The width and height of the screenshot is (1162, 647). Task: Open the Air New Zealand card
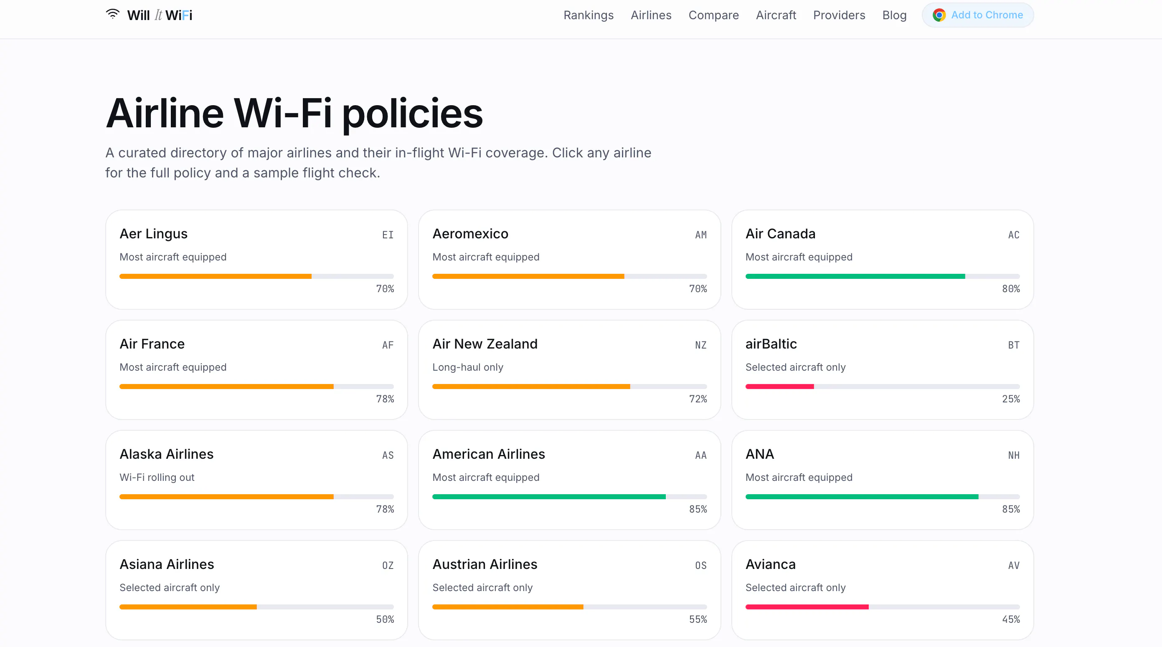569,370
